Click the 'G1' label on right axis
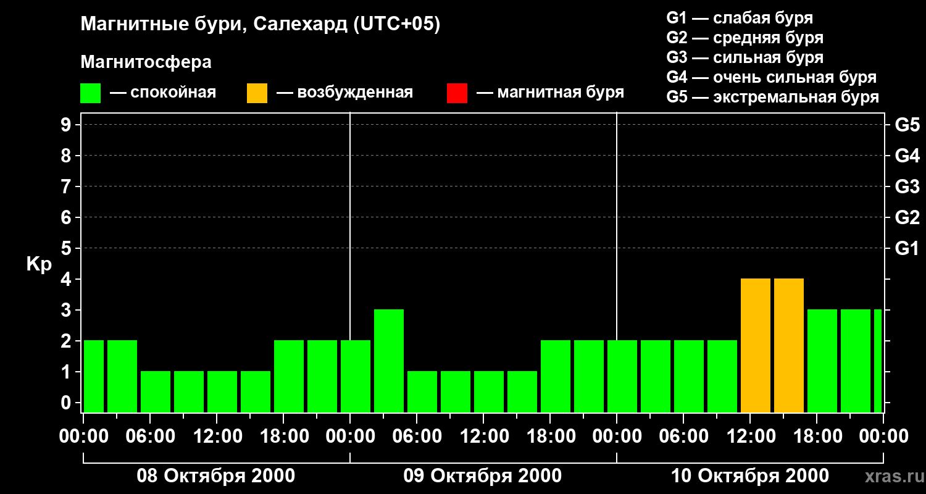The height and width of the screenshot is (494, 926). click(907, 248)
